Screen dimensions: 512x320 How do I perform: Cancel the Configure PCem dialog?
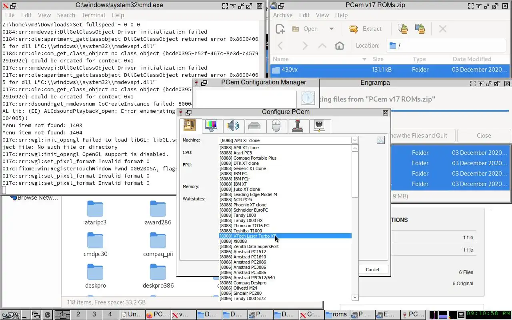tap(372, 270)
